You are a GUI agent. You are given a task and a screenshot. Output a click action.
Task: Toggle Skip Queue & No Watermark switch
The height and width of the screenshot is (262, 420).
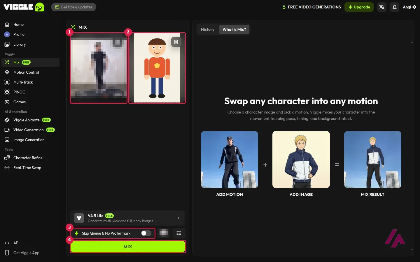pos(146,233)
